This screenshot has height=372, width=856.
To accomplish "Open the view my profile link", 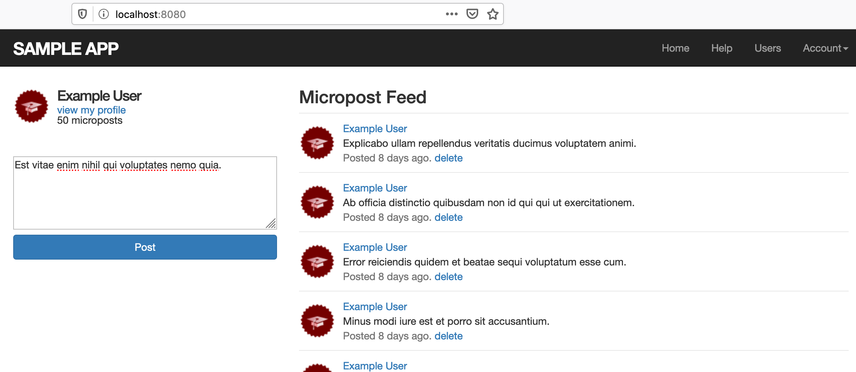I will [91, 110].
